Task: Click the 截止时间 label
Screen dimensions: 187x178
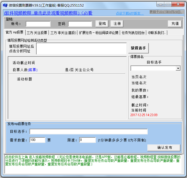Action: coord(140,105)
